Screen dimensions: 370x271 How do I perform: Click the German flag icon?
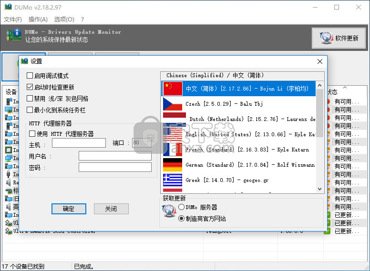(x=173, y=165)
